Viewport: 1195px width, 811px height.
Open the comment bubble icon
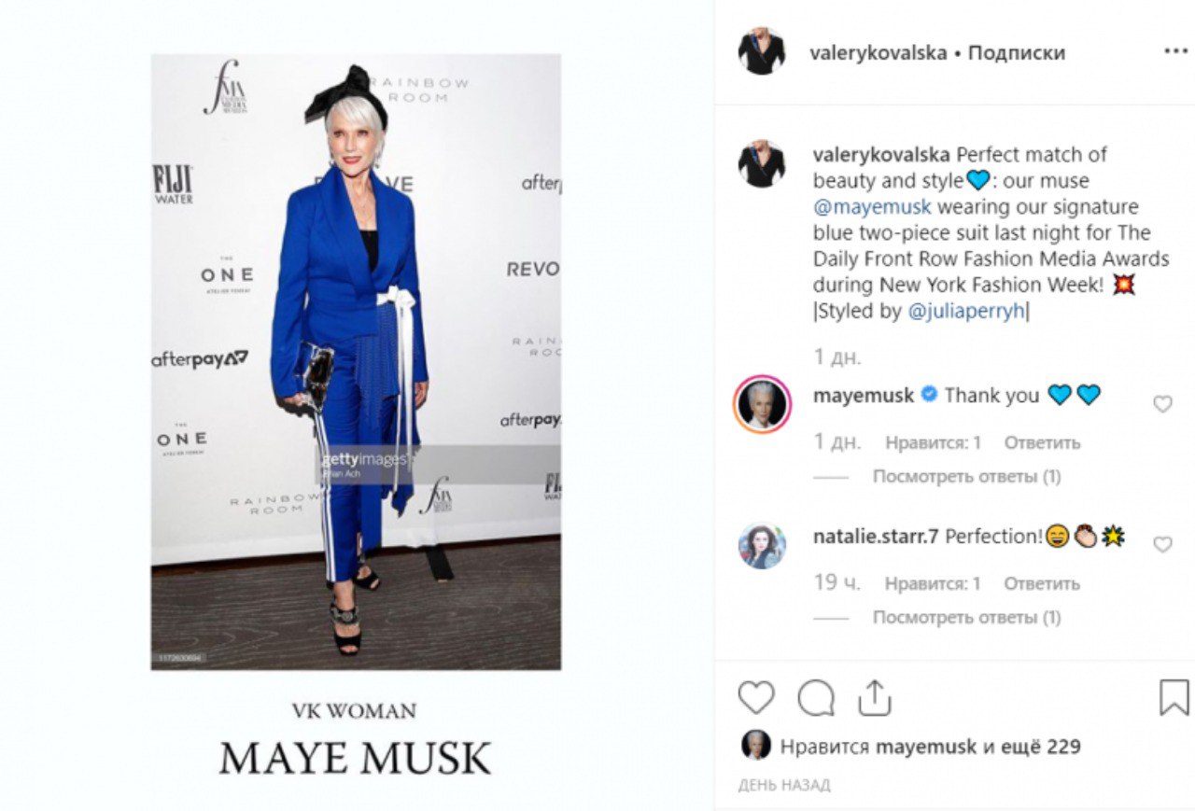click(816, 697)
